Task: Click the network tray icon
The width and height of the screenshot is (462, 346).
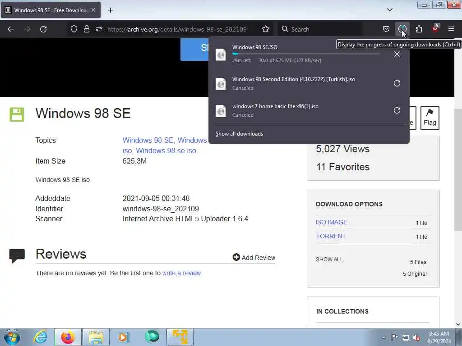Action: pyautogui.click(x=406, y=337)
